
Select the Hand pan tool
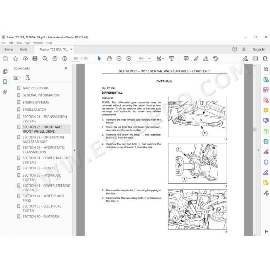click(109, 59)
